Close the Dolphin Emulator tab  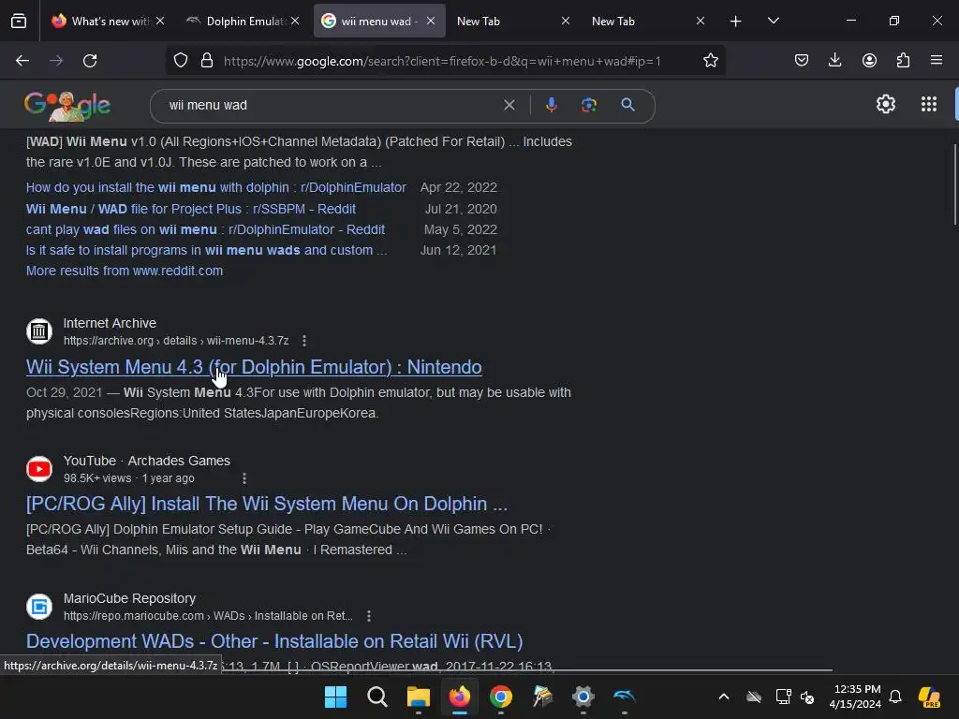[295, 21]
